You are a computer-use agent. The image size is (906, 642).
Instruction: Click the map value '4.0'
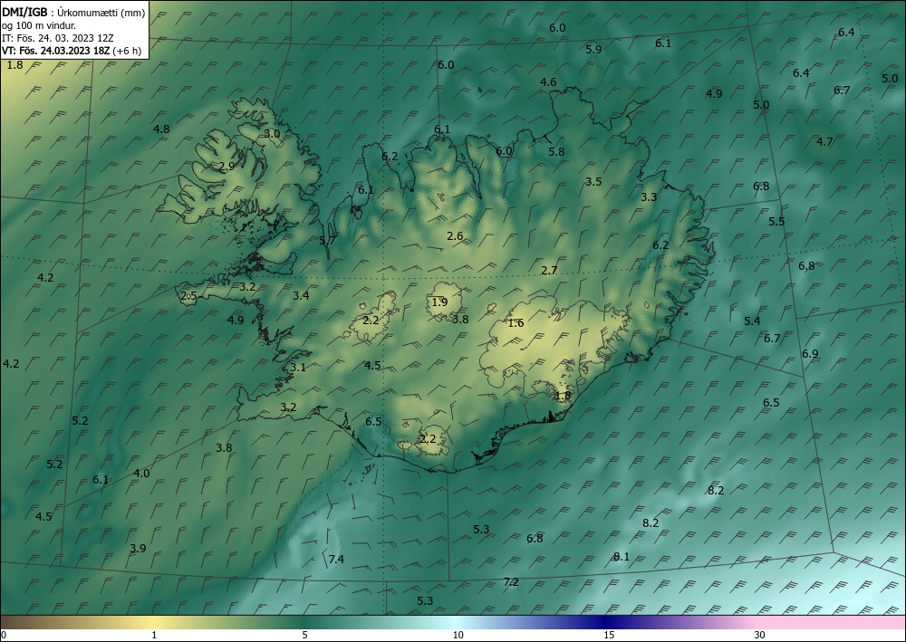coord(141,473)
